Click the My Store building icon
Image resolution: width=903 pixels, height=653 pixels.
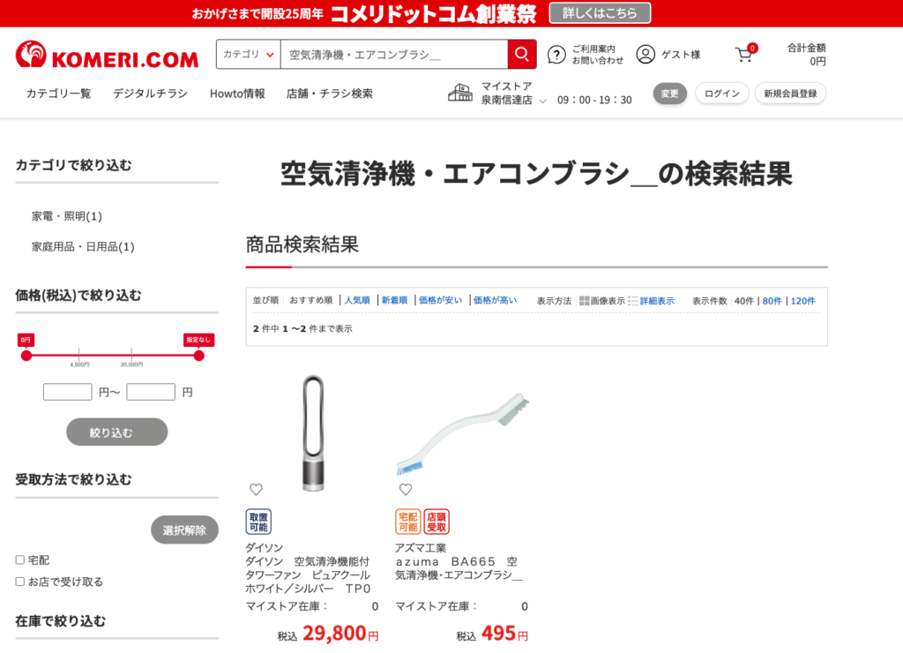460,93
